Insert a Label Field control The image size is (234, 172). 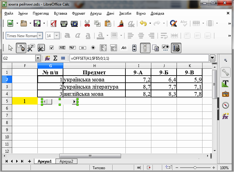coord(124,48)
